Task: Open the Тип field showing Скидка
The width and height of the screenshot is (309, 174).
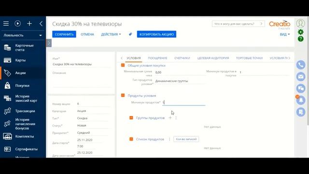Action: pos(93,118)
